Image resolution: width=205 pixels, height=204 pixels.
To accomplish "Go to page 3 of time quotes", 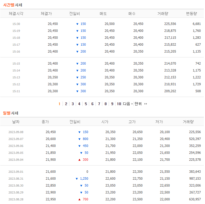I will [x=73, y=104].
